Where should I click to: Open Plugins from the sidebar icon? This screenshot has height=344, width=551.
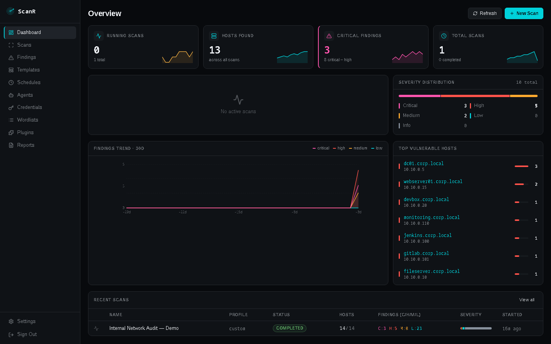coord(10,132)
